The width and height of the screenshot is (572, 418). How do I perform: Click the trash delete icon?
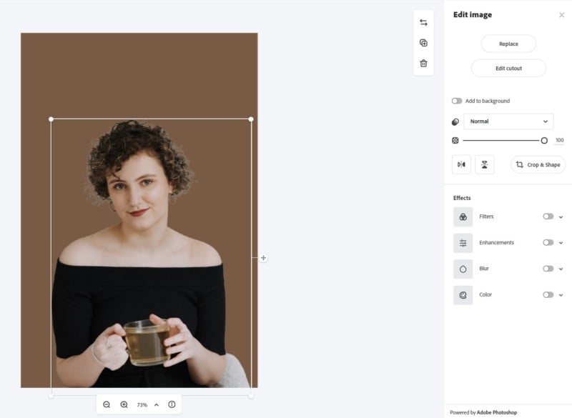point(423,64)
